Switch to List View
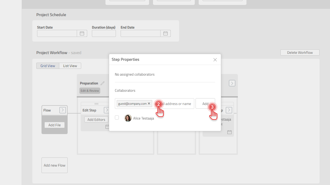Image resolution: width=330 pixels, height=185 pixels. click(x=70, y=65)
